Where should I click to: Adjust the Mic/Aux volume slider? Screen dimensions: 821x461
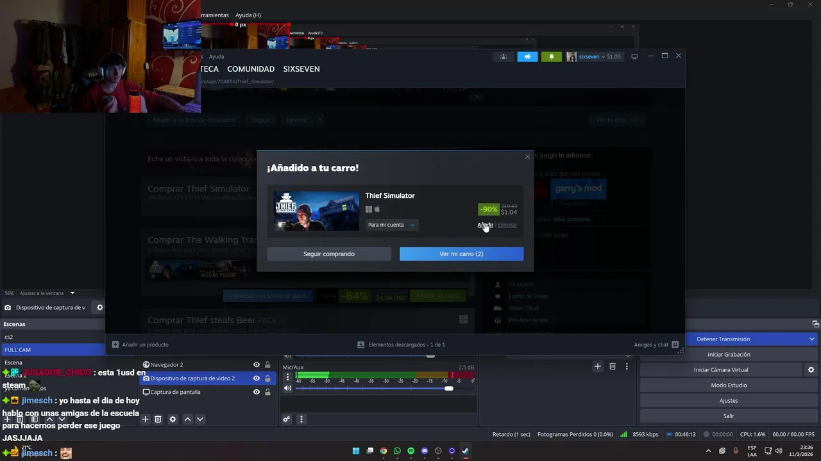point(385,389)
